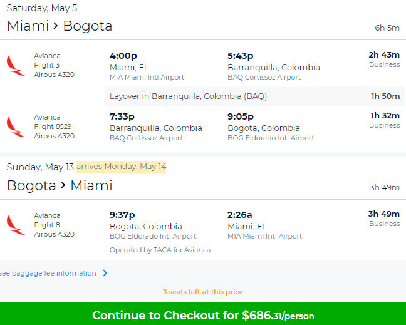Click the 3 seats left at this price notice

[203, 292]
